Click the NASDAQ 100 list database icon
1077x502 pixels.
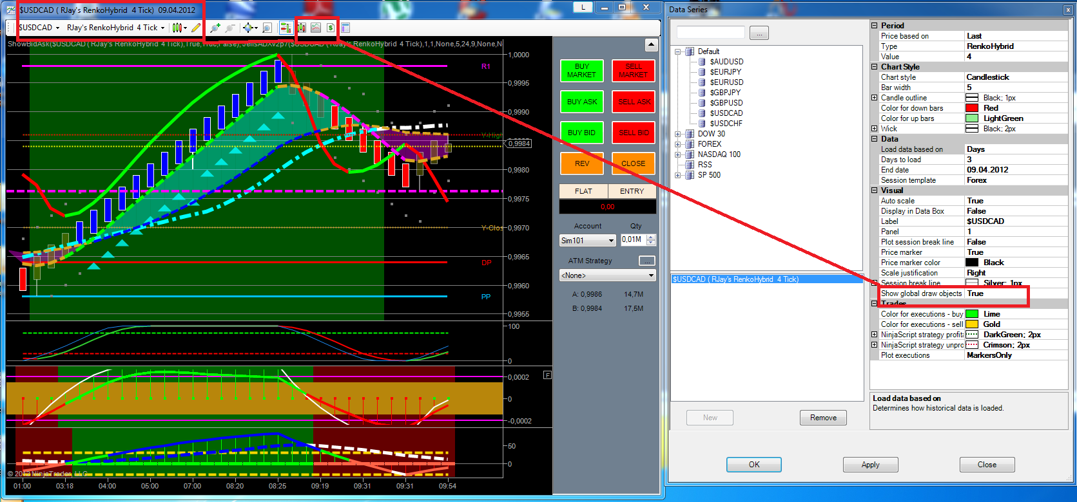click(x=690, y=154)
